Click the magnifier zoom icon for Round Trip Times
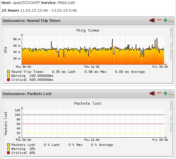 pos(171,20)
